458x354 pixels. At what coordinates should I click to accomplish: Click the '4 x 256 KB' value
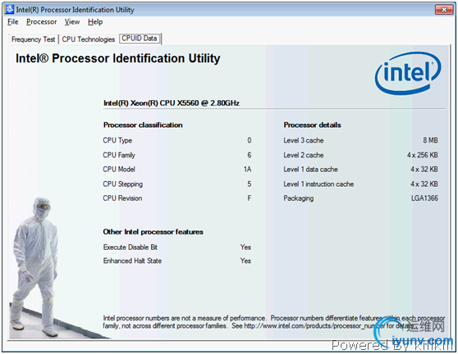[423, 155]
